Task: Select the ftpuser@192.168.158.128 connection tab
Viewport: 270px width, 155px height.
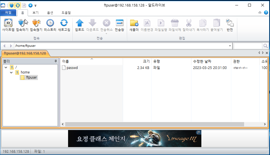Action: 25,53
